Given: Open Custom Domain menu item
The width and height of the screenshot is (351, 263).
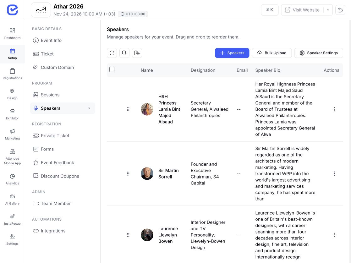Looking at the screenshot, I should (x=63, y=67).
